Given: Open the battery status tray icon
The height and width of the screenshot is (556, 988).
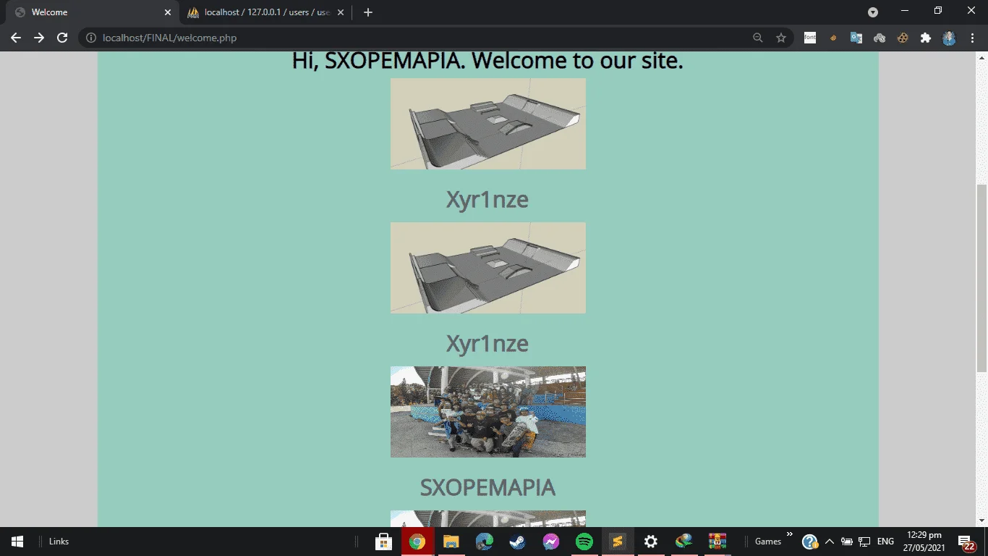Looking at the screenshot, I should [x=847, y=542].
